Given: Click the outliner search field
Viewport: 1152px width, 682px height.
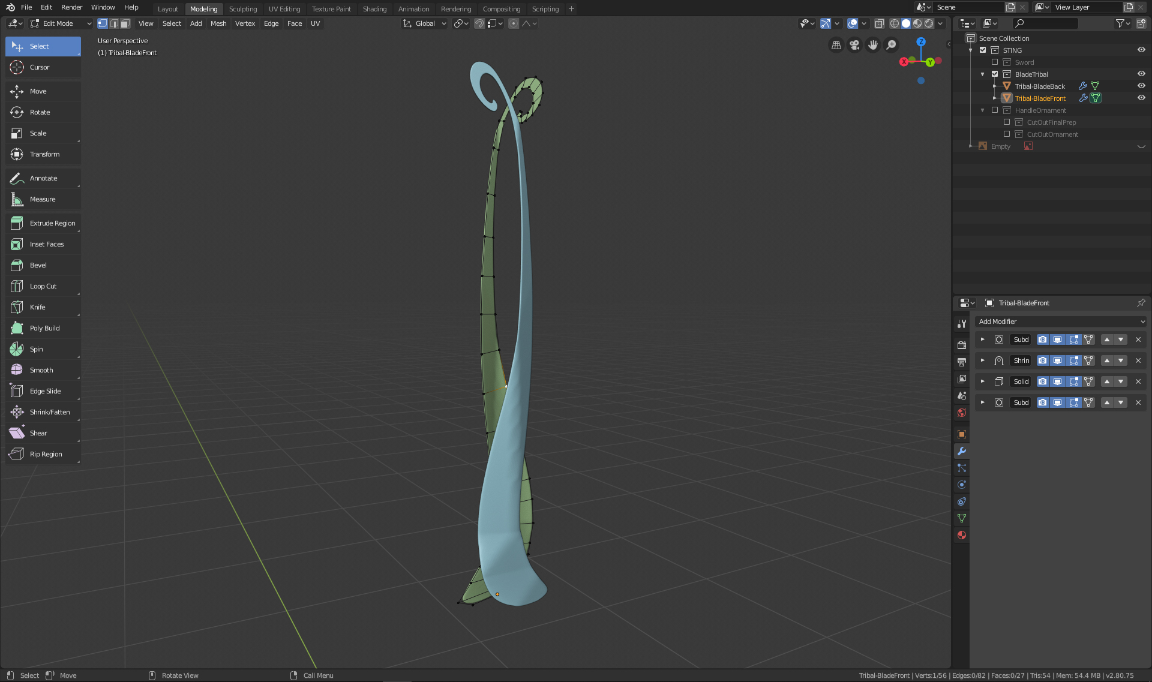Looking at the screenshot, I should coord(1045,23).
